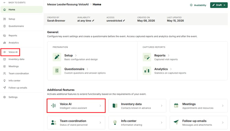Click the Setup pencil tile icon
The height and width of the screenshot is (131, 230).
pyautogui.click(x=57, y=57)
